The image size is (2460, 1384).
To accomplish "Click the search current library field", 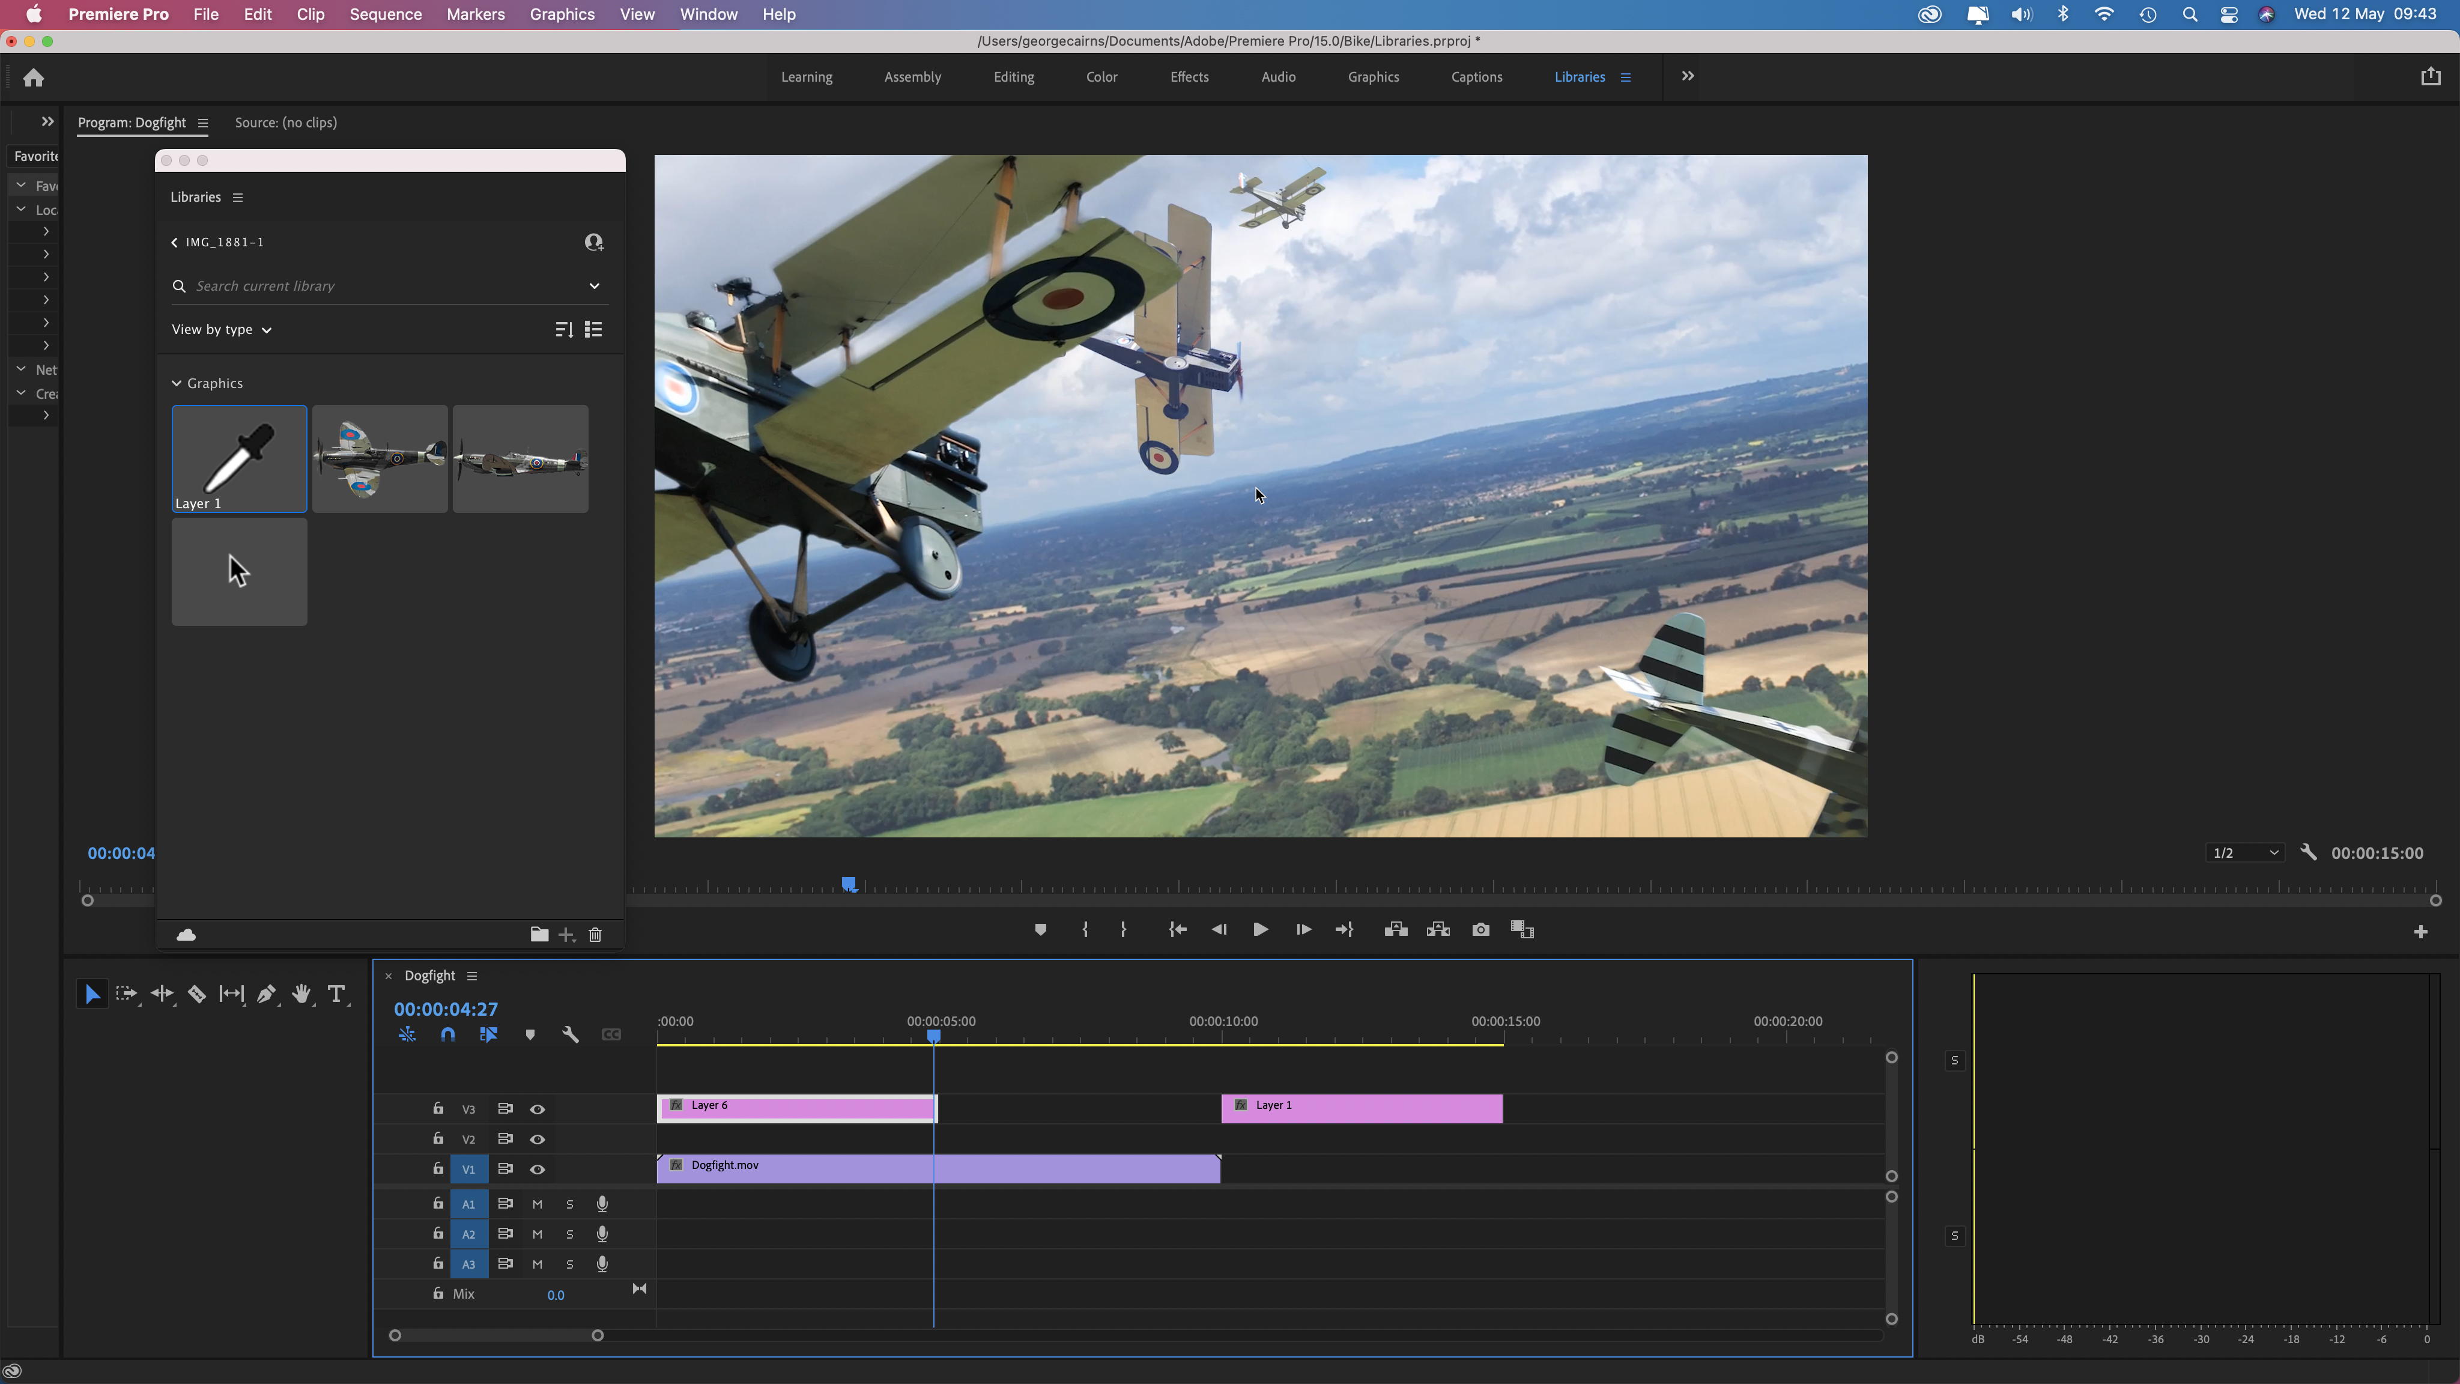I will tap(385, 284).
